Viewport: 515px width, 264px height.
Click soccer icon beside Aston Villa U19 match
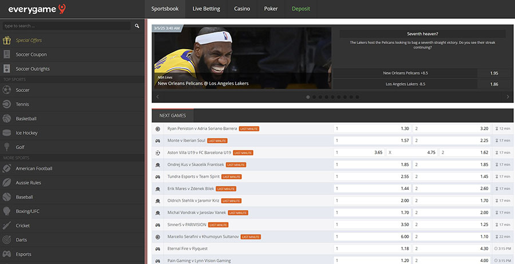pyautogui.click(x=158, y=153)
